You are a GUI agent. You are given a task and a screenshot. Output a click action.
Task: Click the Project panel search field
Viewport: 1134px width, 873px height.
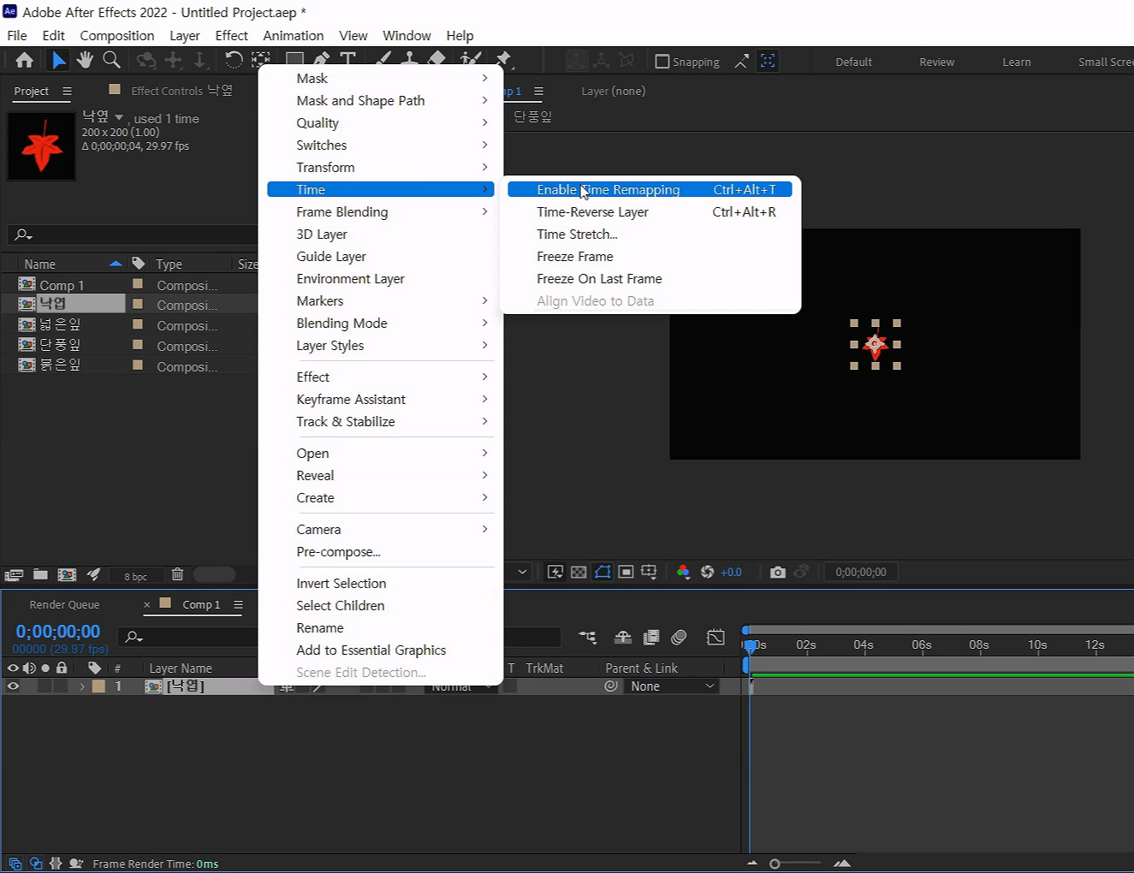pos(133,234)
